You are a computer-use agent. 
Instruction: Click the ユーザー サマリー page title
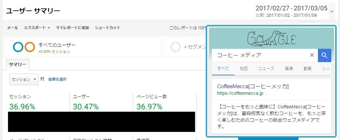point(33,11)
